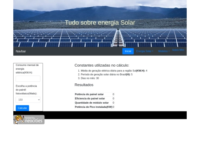The width and height of the screenshot is (200, 150).
Task: Click the 'Resultados' heading
Action: pyautogui.click(x=84, y=85)
